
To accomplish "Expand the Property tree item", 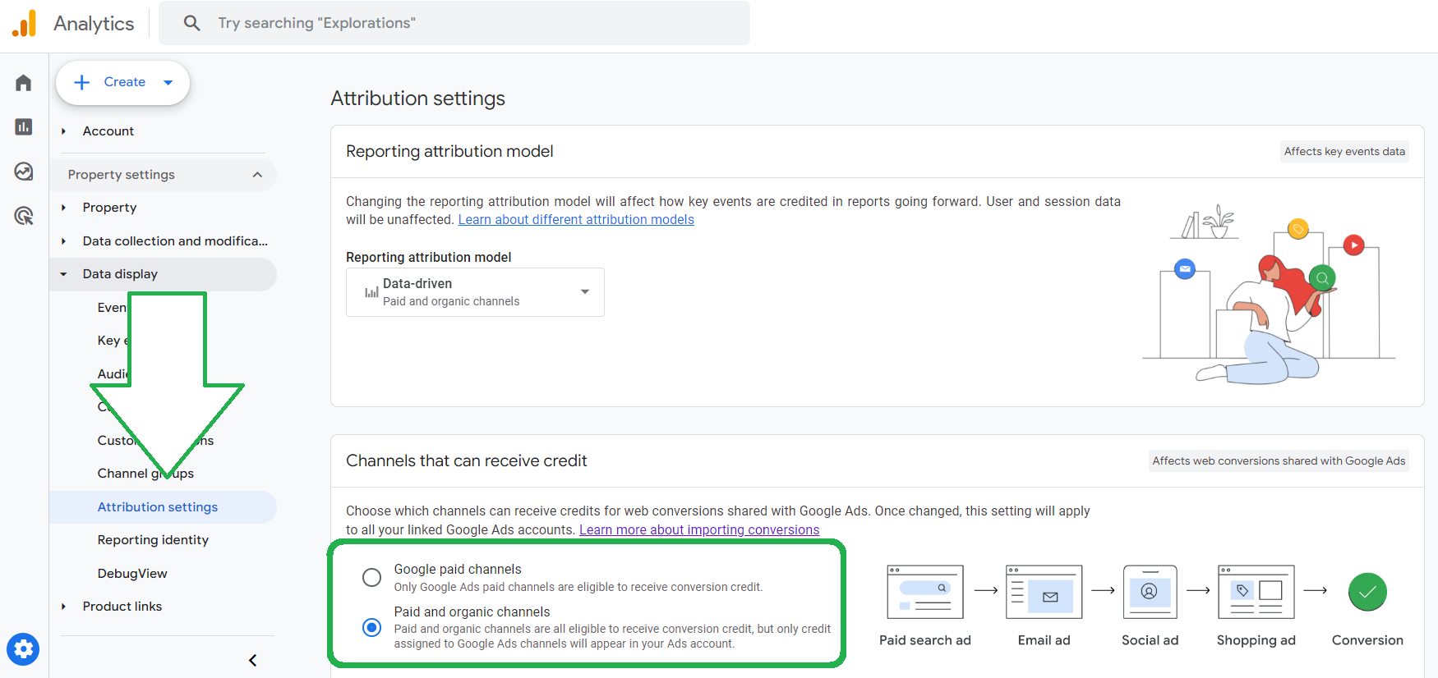I will (x=63, y=208).
